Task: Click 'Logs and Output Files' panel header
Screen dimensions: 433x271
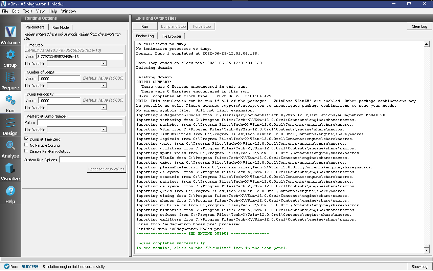Action: [x=156, y=18]
